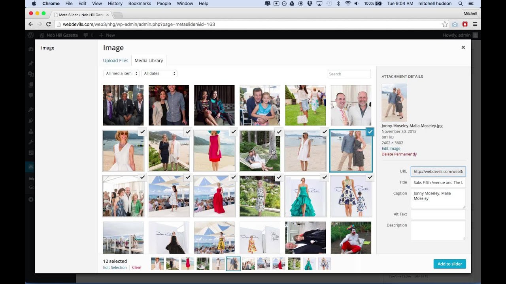Deselect the floral dress mannequin image
Screen dimensions: 506x284
[370, 177]
